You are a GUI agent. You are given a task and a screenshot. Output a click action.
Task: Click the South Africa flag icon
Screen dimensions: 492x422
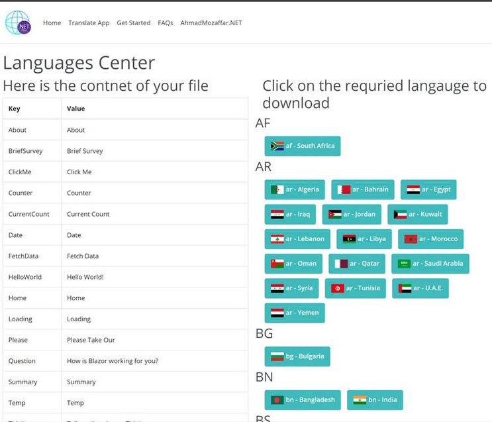277,146
